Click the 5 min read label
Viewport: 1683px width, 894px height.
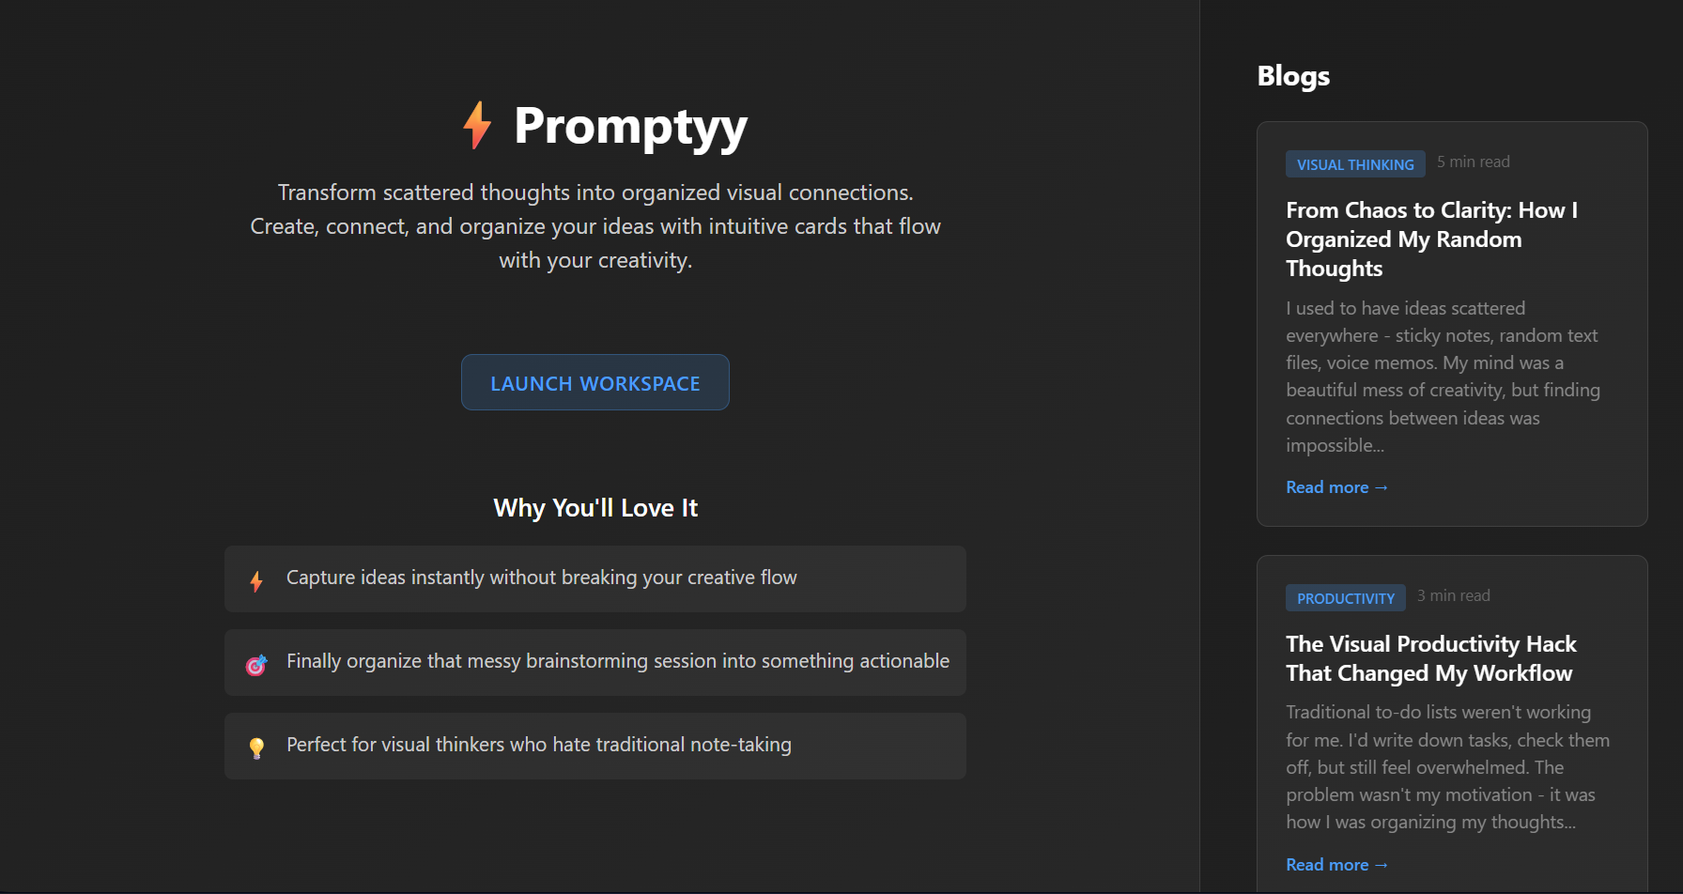pyautogui.click(x=1473, y=162)
